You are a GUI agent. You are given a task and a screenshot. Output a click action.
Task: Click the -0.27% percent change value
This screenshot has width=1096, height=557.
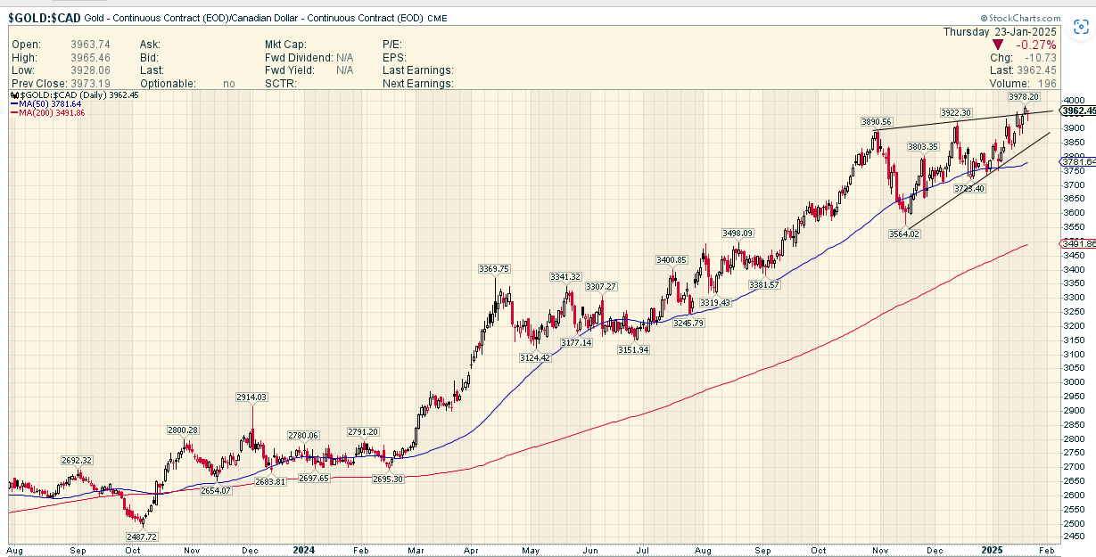pos(1037,45)
